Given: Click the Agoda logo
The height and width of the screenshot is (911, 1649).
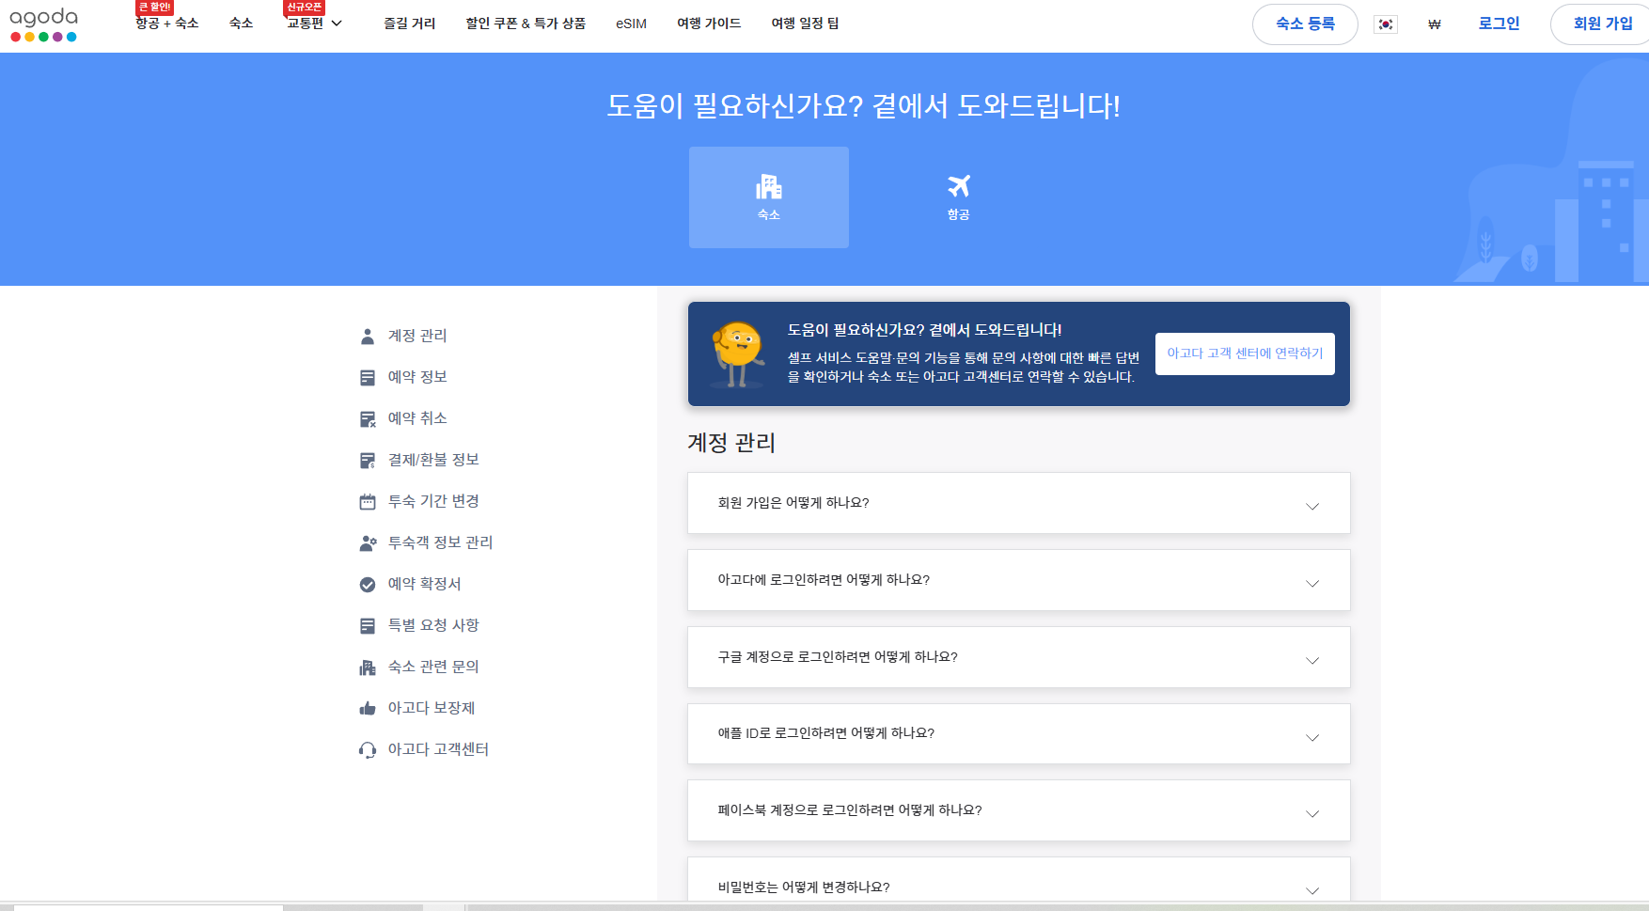Looking at the screenshot, I should [43, 24].
